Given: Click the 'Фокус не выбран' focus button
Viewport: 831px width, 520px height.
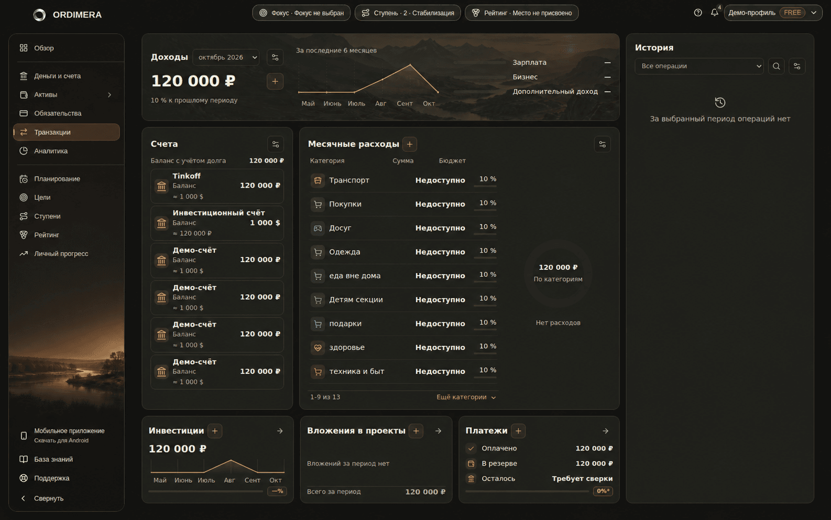Looking at the screenshot, I should (302, 13).
